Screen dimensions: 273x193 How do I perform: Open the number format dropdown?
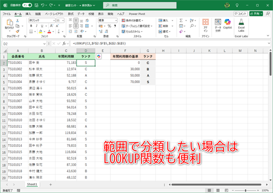116,21
